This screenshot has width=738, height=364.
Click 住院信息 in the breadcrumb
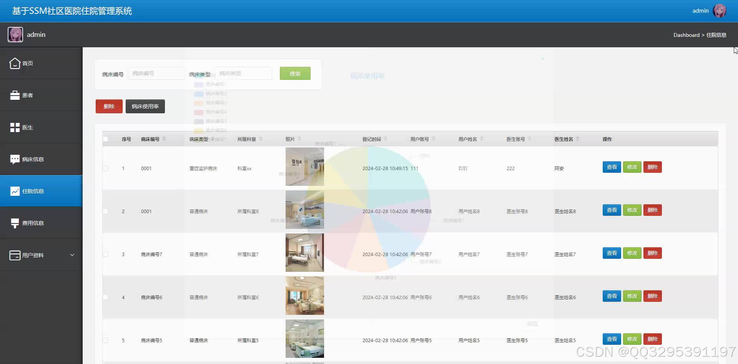pos(716,35)
